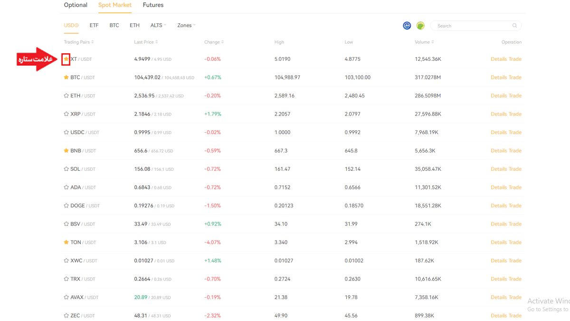Select the ETF market filter
Viewport: 570px width, 321px height.
[x=94, y=25]
